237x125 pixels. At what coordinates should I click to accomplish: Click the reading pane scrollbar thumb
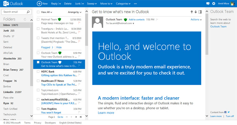tap(207, 34)
